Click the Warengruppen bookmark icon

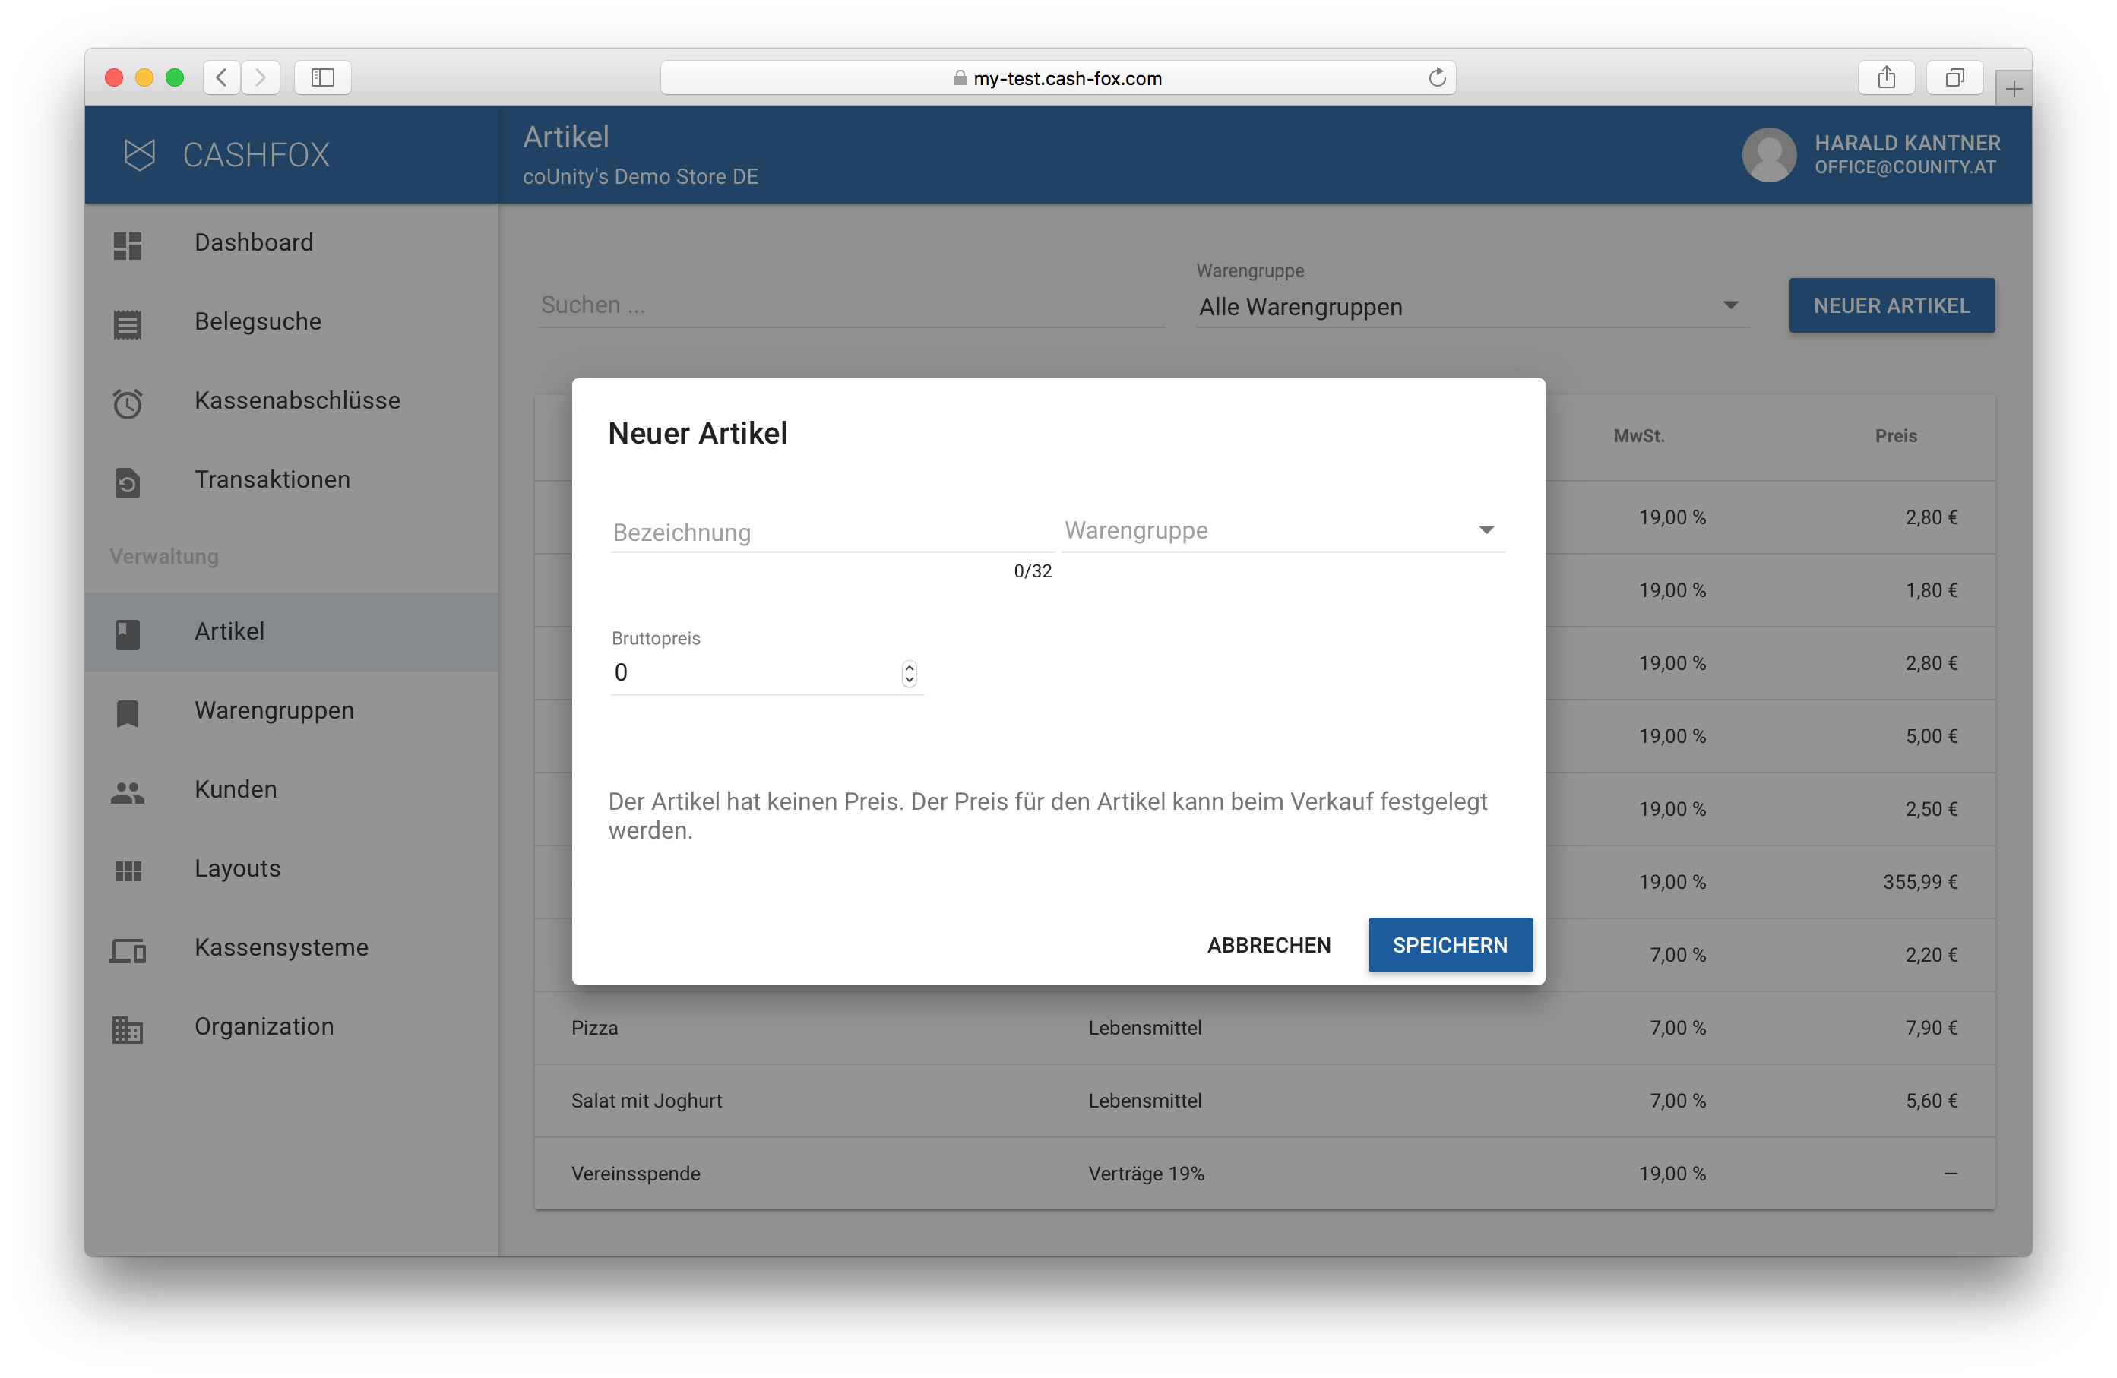click(127, 713)
